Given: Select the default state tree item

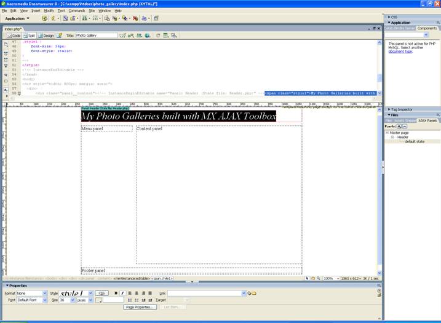Looking at the screenshot, I should click(x=415, y=142).
